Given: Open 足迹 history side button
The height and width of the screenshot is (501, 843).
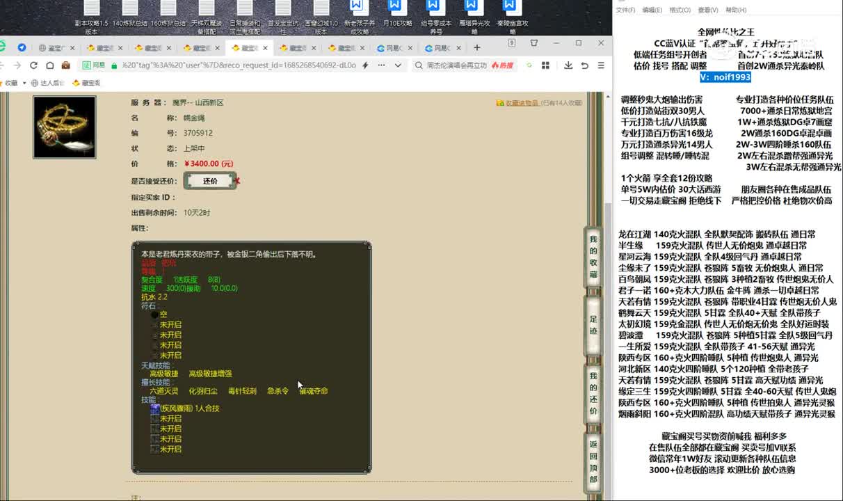Looking at the screenshot, I should (x=593, y=324).
